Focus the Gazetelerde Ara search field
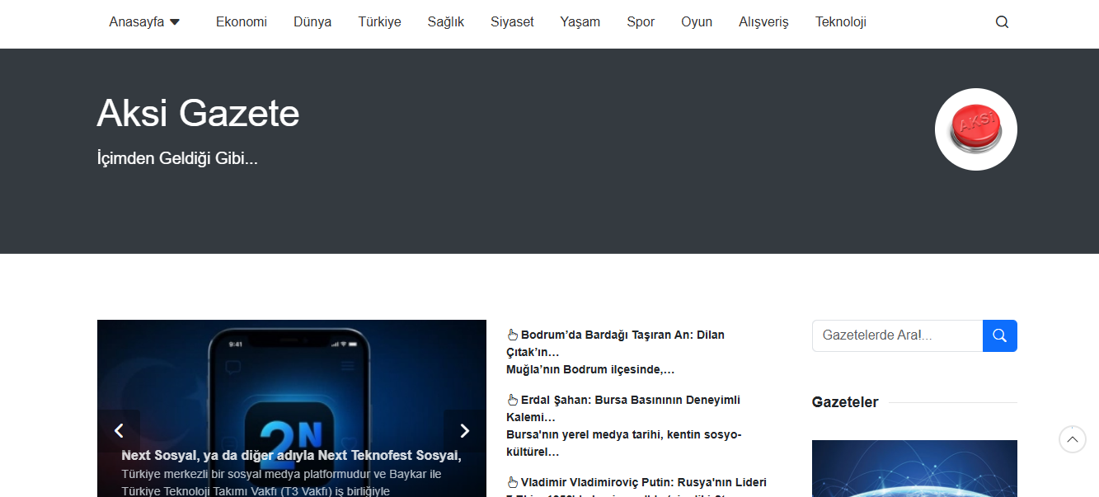This screenshot has width=1099, height=497. click(x=897, y=335)
